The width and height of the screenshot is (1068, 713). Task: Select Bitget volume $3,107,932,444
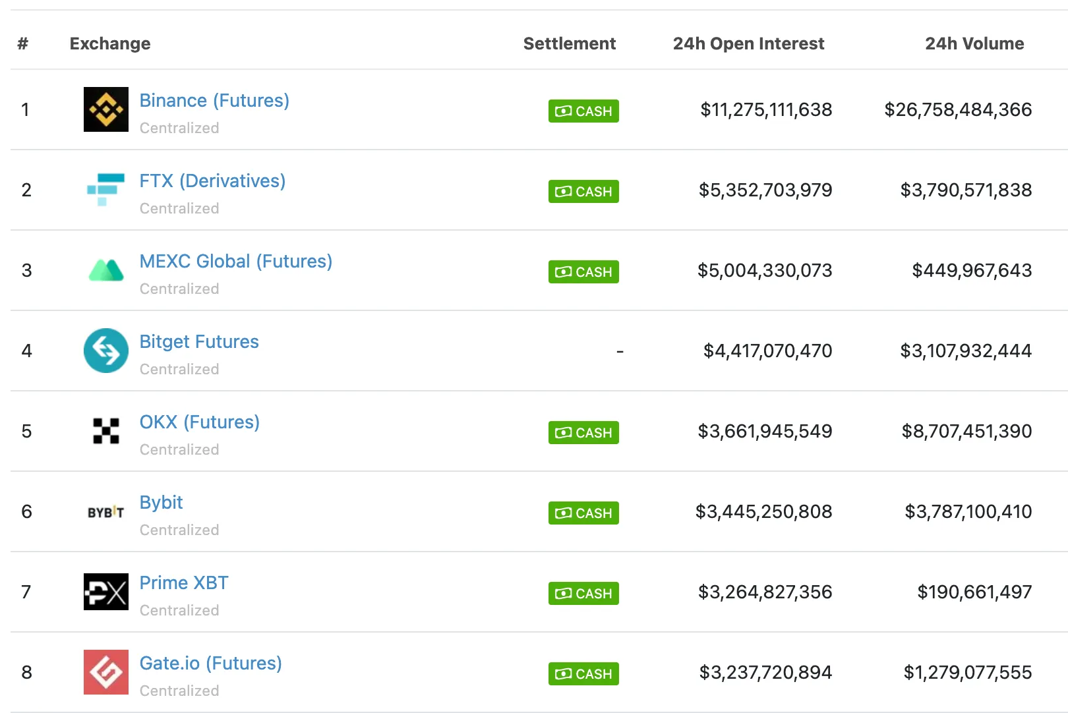(x=966, y=351)
